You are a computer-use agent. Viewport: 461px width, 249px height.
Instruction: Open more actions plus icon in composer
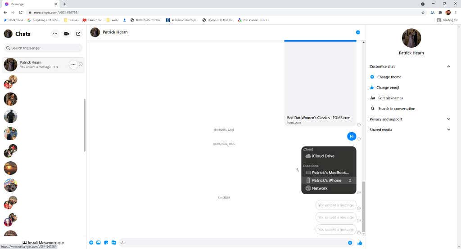[x=91, y=243]
